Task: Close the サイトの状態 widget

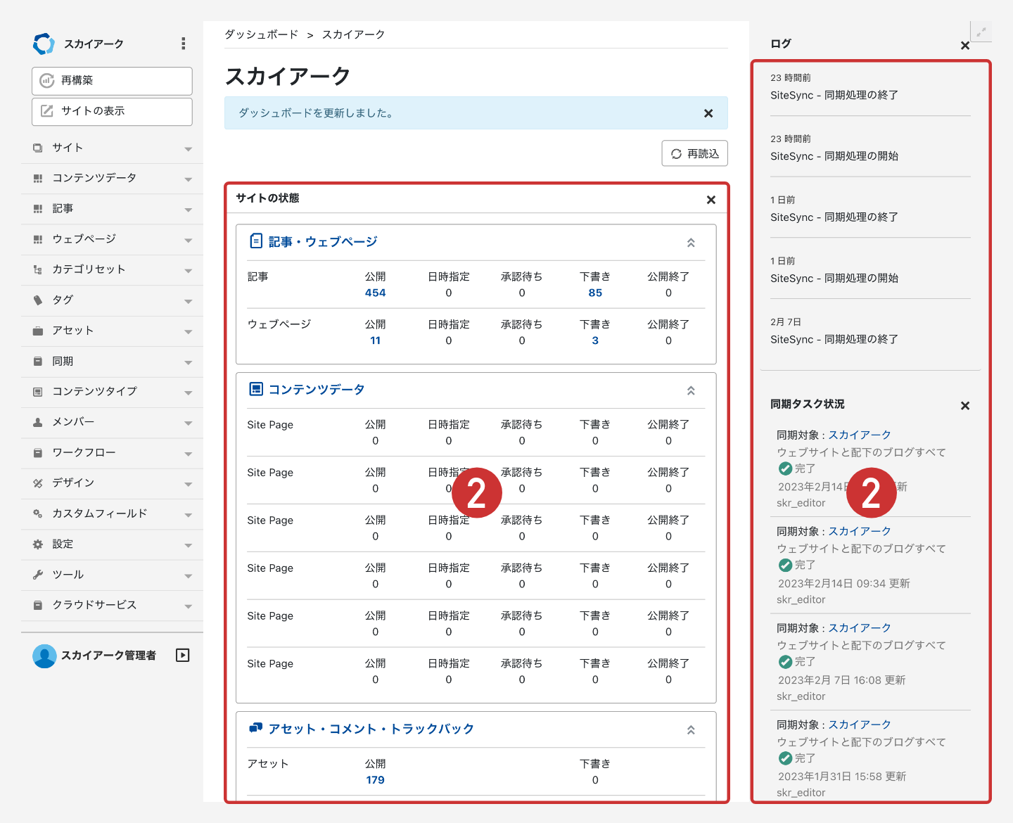Action: pos(711,200)
